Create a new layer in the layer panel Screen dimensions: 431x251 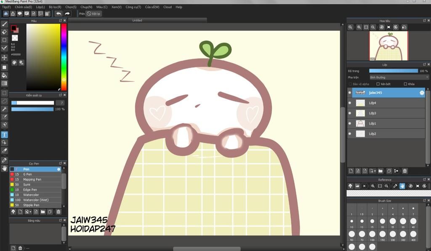click(351, 171)
